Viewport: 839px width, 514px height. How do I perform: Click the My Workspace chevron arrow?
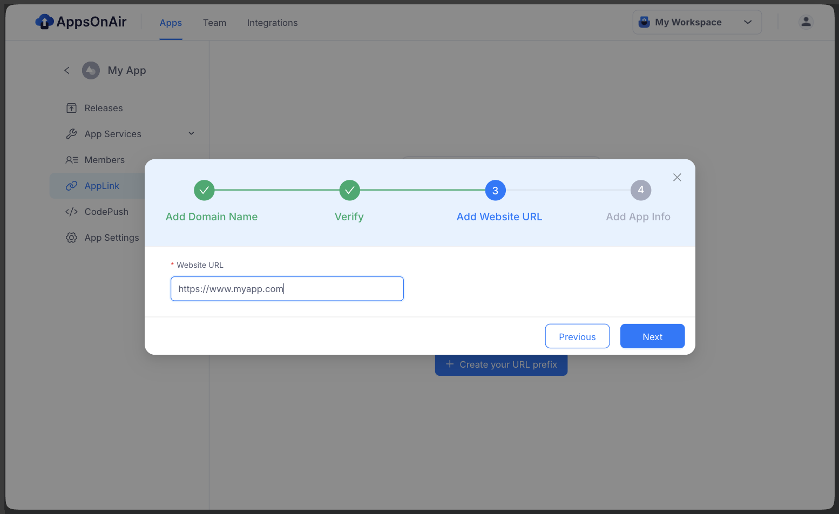748,22
